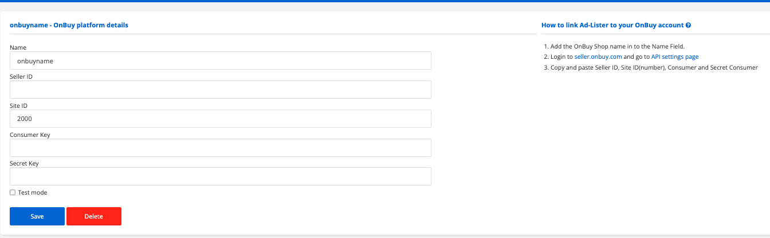Click the Test mode label text

[33, 193]
